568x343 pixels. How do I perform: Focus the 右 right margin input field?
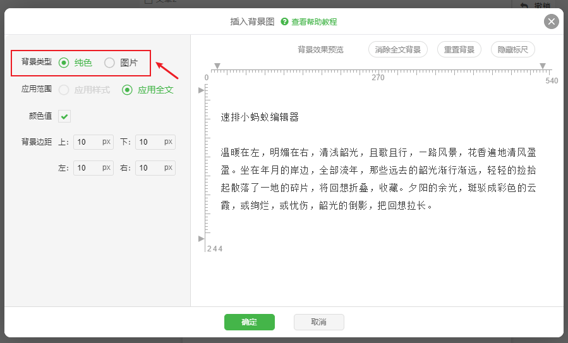[x=150, y=168]
